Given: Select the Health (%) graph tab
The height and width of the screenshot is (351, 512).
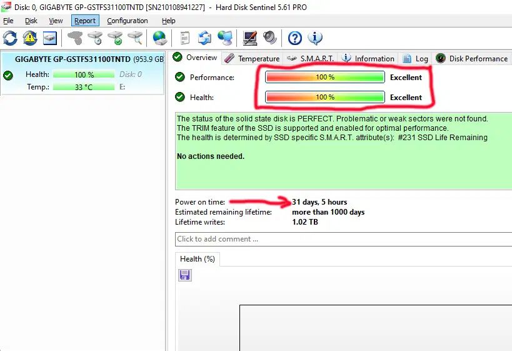Looking at the screenshot, I should click(197, 259).
